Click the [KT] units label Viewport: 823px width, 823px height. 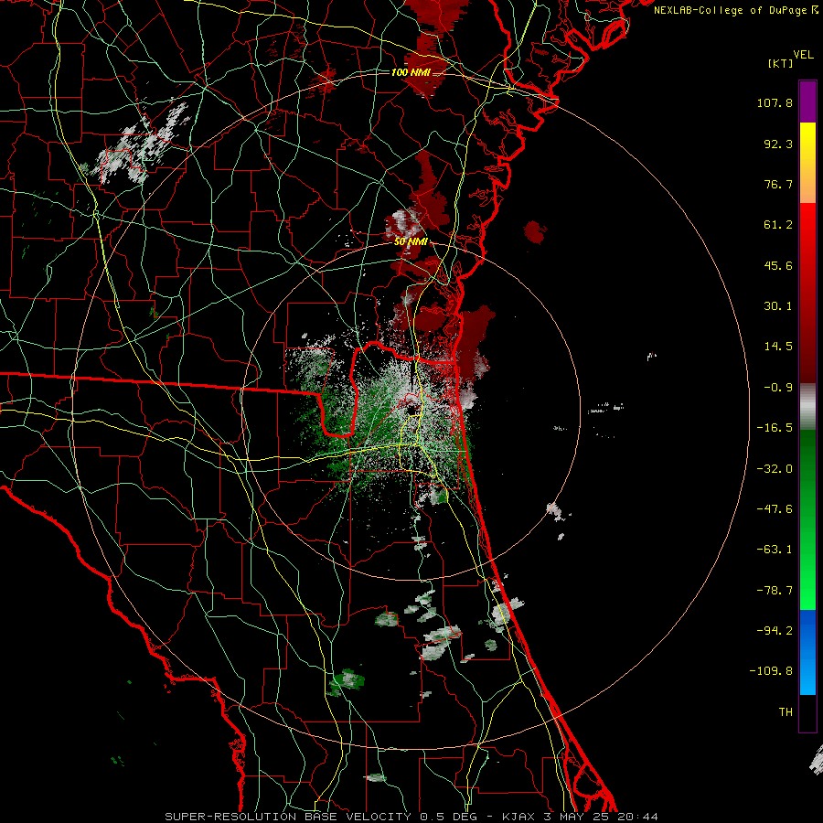tap(781, 63)
